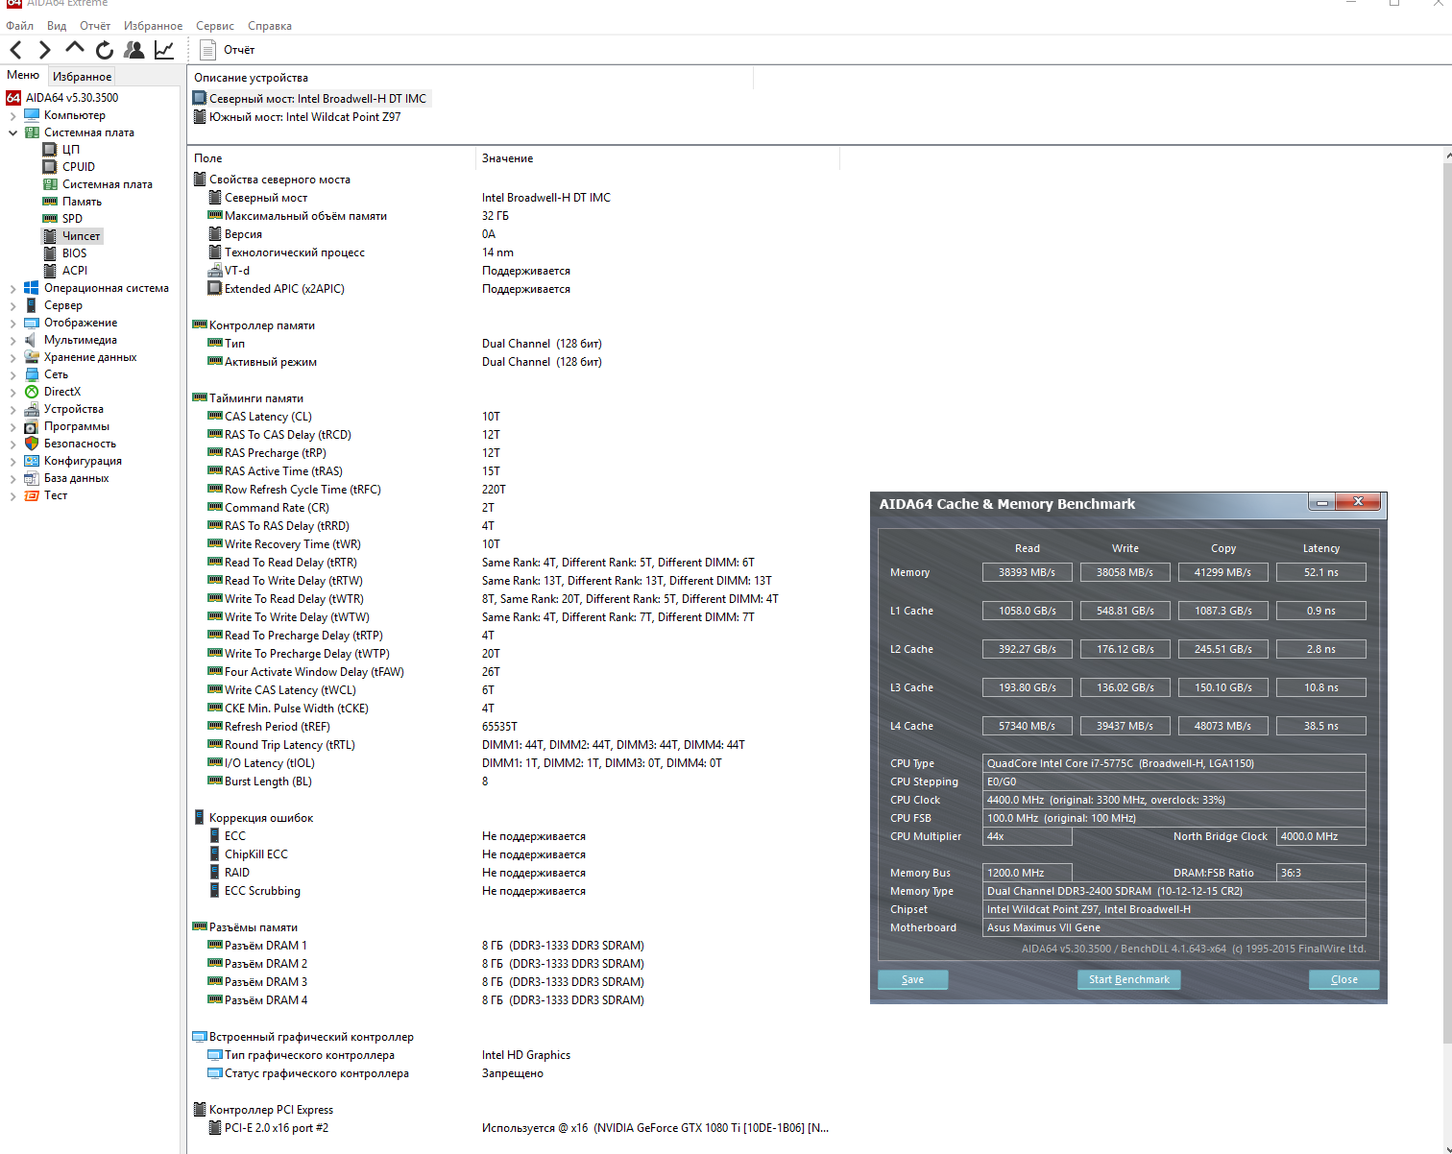The image size is (1452, 1154).
Task: Open the Справка menu
Action: [x=270, y=26]
